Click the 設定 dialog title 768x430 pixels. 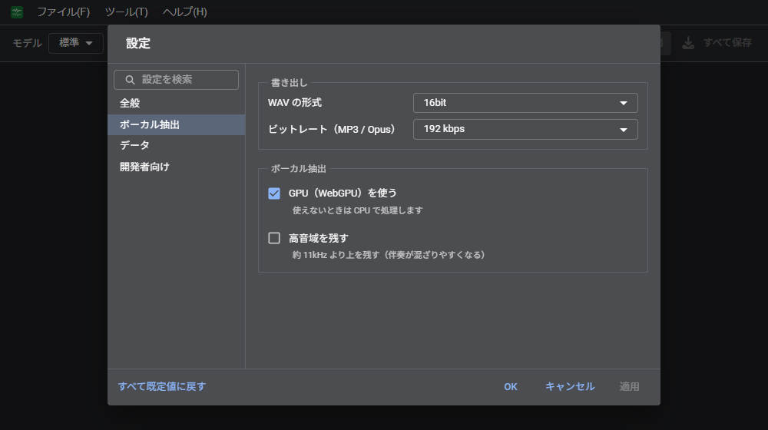tap(138, 43)
